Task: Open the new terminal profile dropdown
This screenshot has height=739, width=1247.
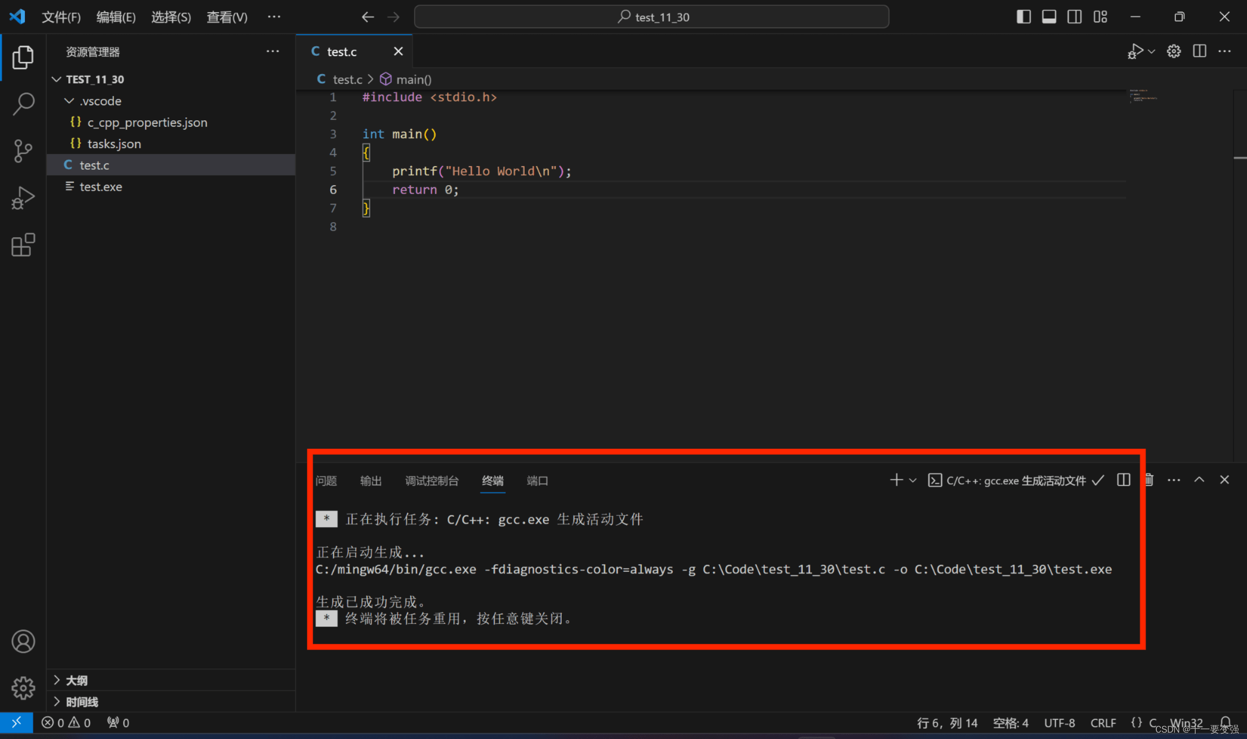Action: pyautogui.click(x=912, y=480)
